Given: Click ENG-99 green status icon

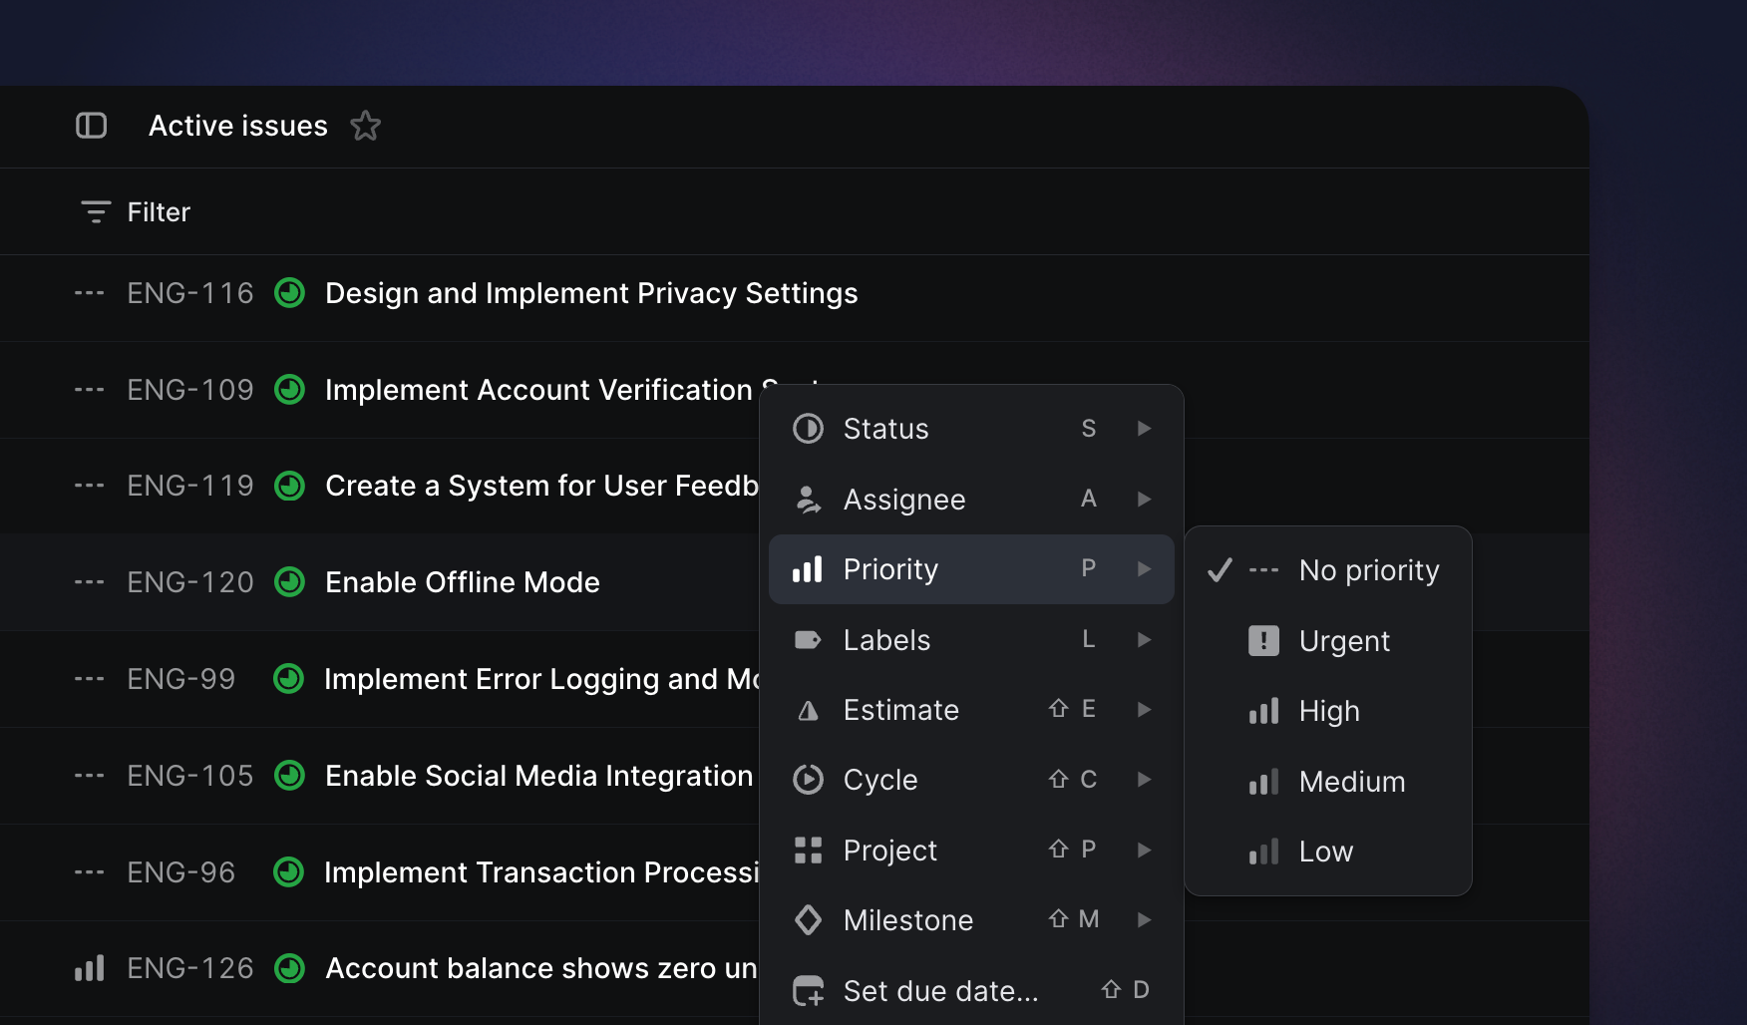Looking at the screenshot, I should tap(288, 679).
